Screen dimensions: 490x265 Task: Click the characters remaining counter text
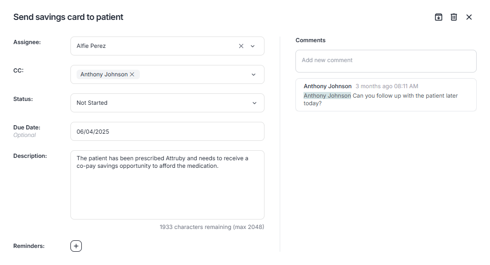[212, 227]
